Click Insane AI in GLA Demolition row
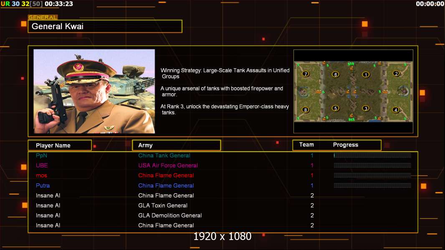Image resolution: width=445 pixels, height=250 pixels. click(x=48, y=215)
